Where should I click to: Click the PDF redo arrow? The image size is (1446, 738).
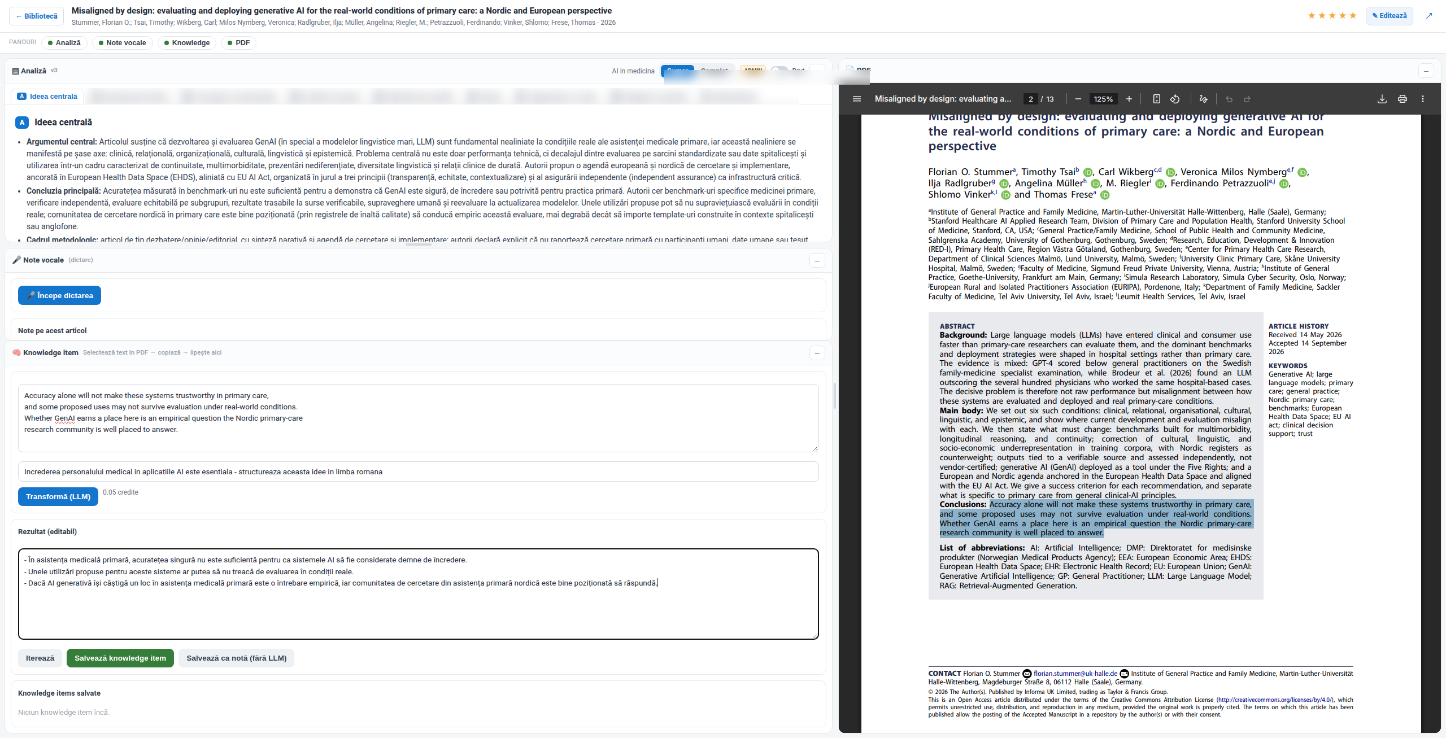coord(1247,99)
